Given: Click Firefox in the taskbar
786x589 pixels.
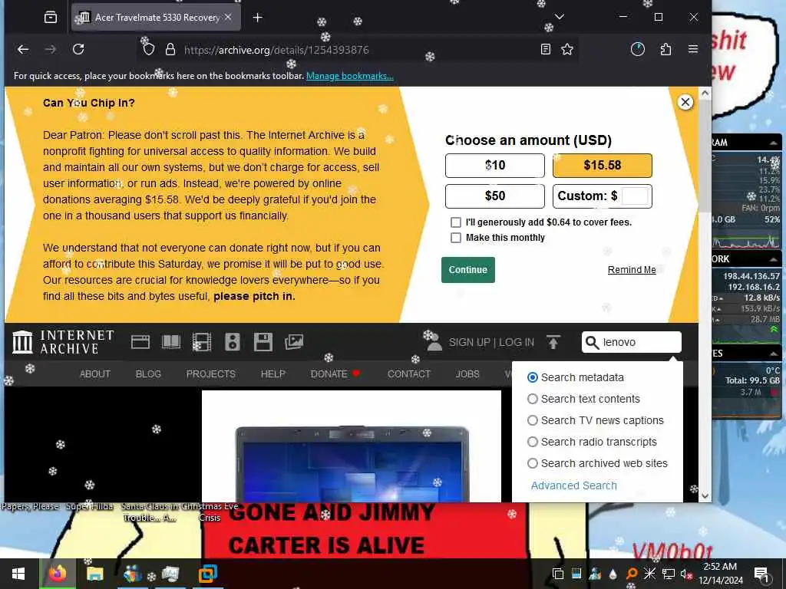Looking at the screenshot, I should click(58, 574).
